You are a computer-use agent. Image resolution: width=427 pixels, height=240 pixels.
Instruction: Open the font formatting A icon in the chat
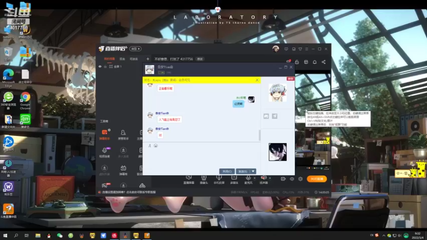[x=149, y=146]
